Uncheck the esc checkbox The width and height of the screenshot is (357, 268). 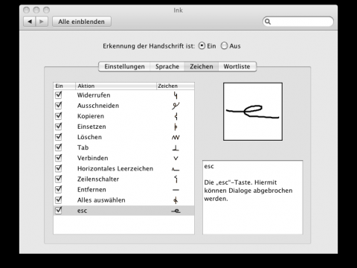[59, 211]
